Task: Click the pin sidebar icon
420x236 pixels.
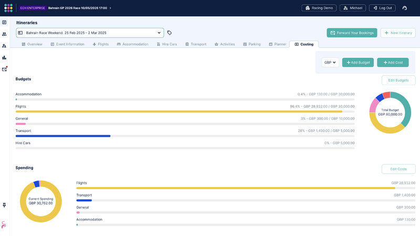Action: point(4,205)
